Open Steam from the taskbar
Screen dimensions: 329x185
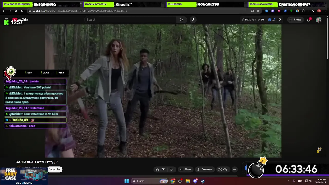[203, 181]
